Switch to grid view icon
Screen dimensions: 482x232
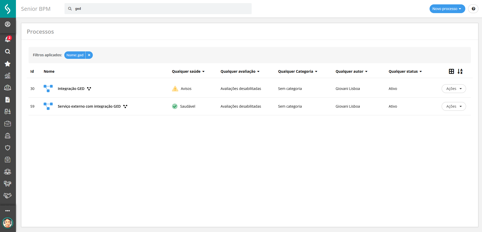click(451, 71)
